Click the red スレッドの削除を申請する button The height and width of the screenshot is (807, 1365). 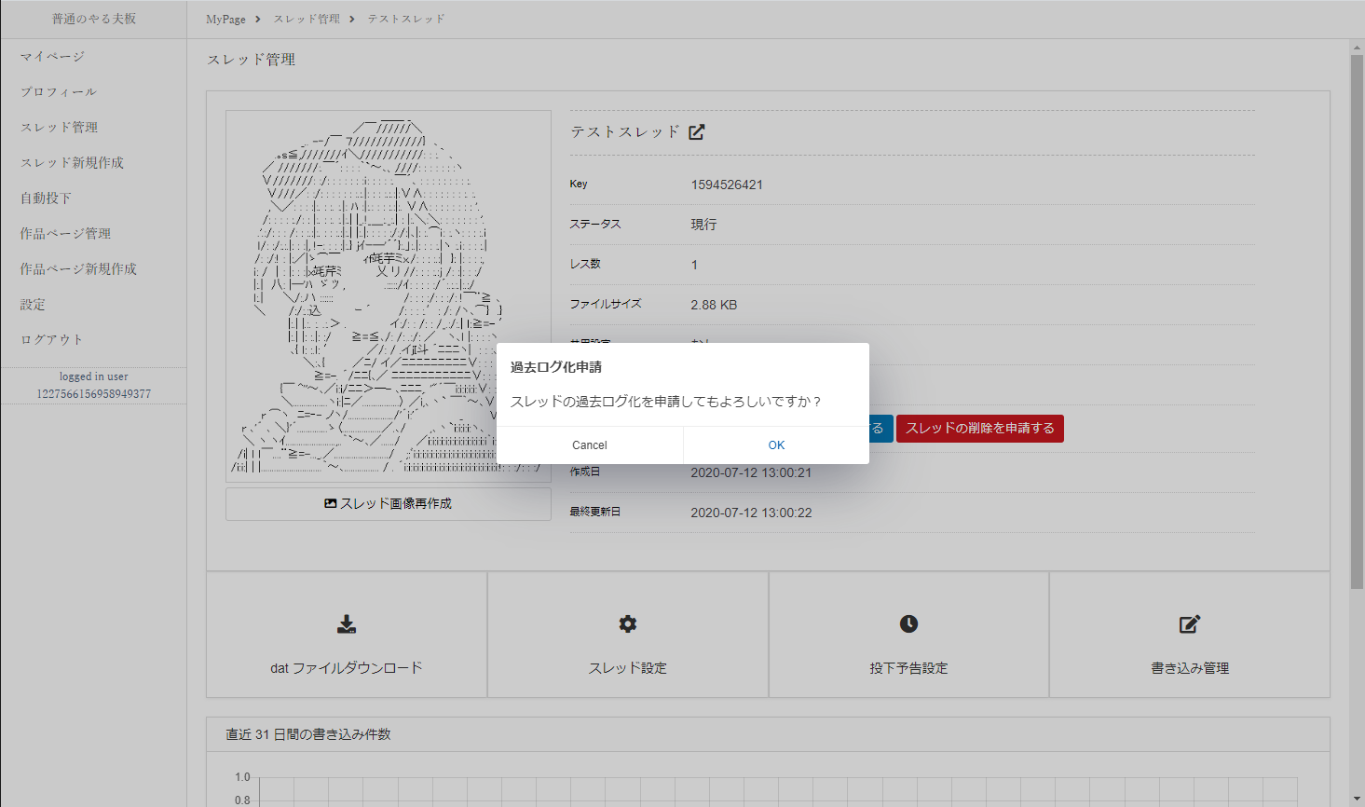[x=979, y=429]
